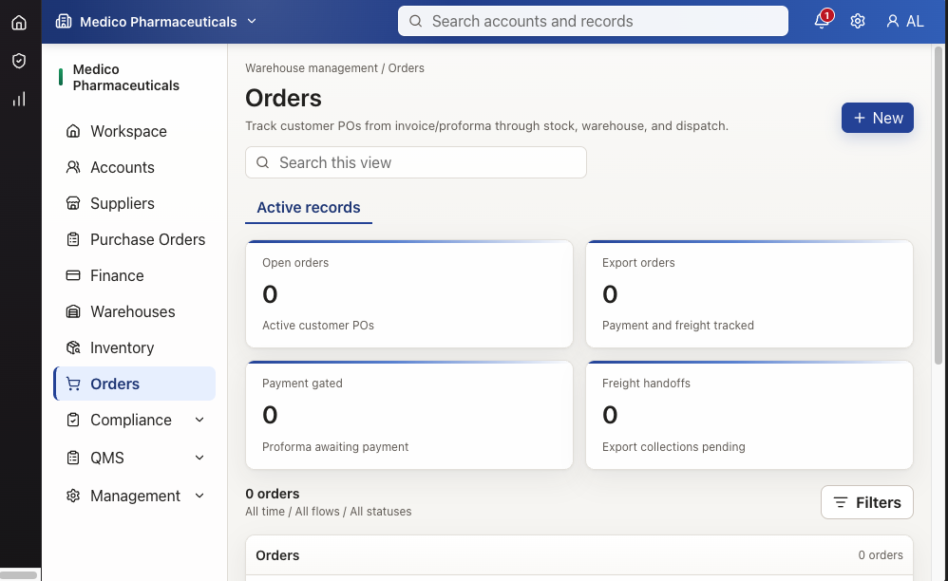Click the Management gear icon
This screenshot has width=948, height=581.
pos(73,496)
